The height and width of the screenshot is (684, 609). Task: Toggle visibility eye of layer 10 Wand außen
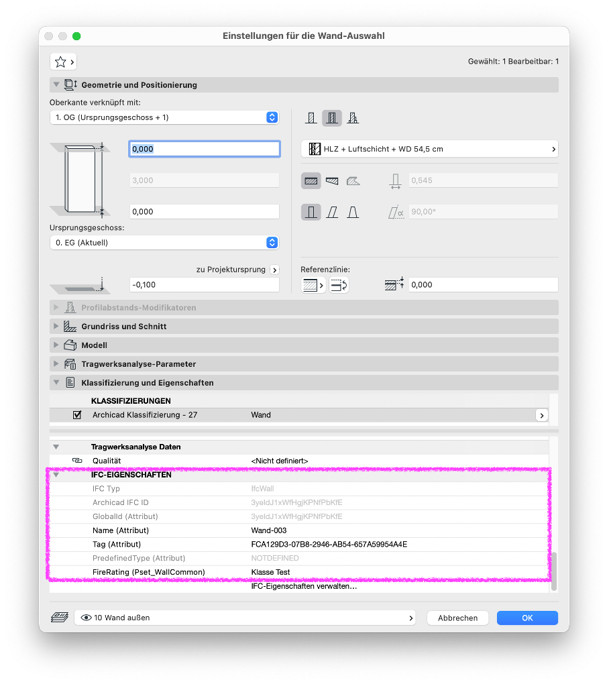click(x=87, y=617)
